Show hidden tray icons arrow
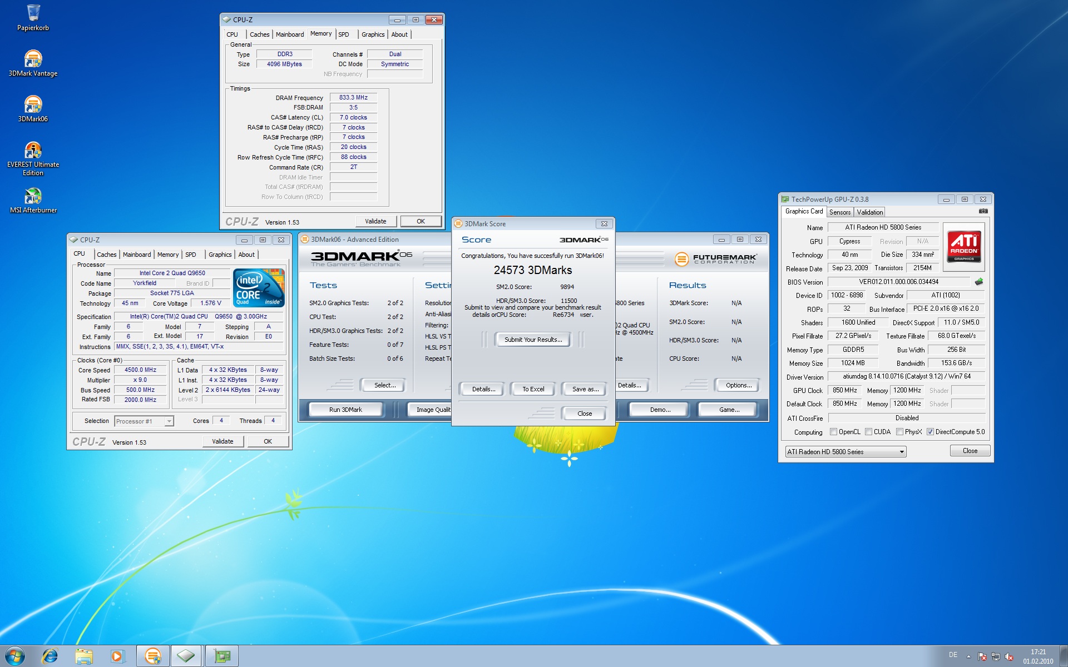The image size is (1068, 667). tap(968, 656)
